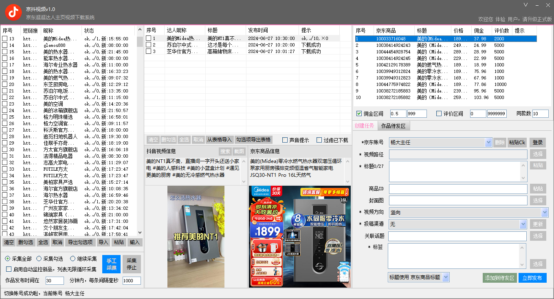This screenshot has height=299, width=554.
Task: Click the 采集停止 button
Action: coord(132,264)
